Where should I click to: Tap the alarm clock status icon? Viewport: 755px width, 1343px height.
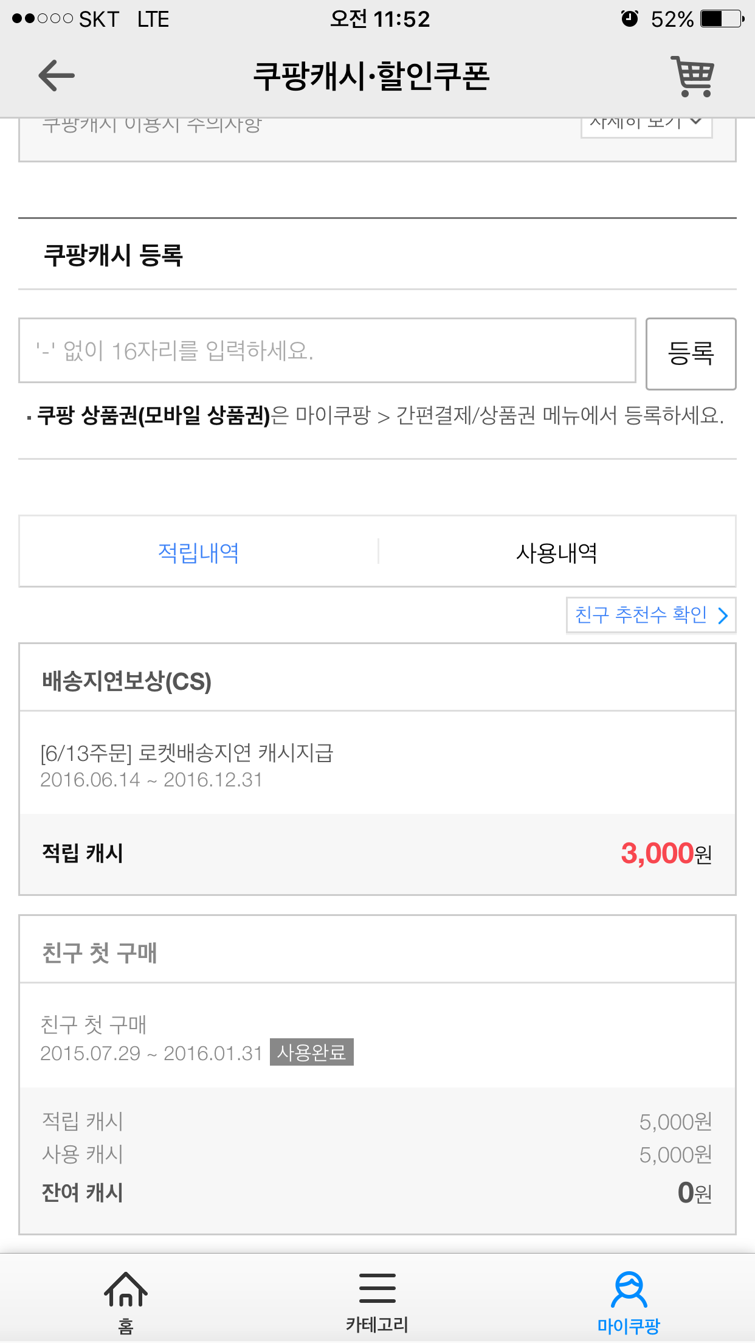pos(630,19)
